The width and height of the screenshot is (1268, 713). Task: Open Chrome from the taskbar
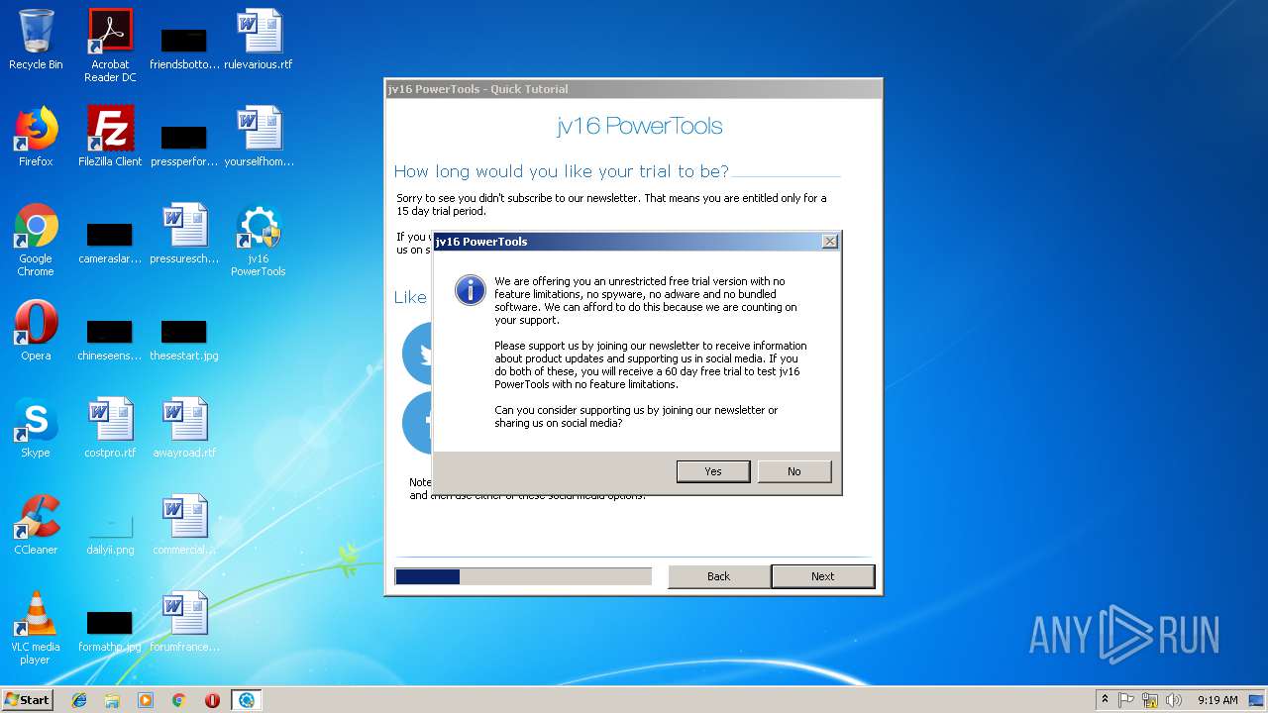point(179,700)
